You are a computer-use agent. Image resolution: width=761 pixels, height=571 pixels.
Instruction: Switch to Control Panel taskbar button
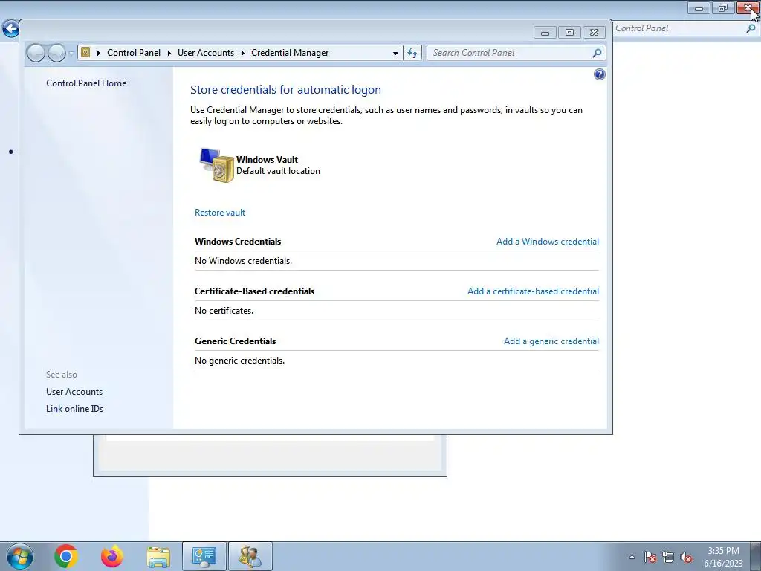click(204, 556)
